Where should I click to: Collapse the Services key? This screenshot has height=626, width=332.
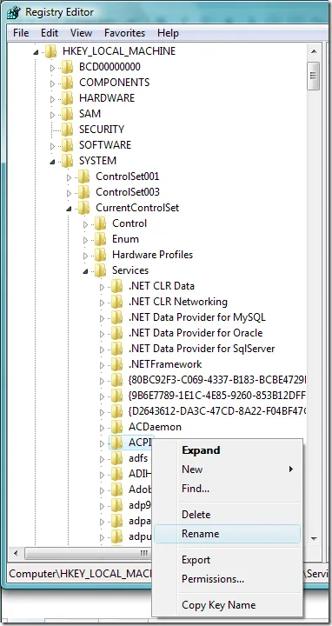(x=85, y=271)
